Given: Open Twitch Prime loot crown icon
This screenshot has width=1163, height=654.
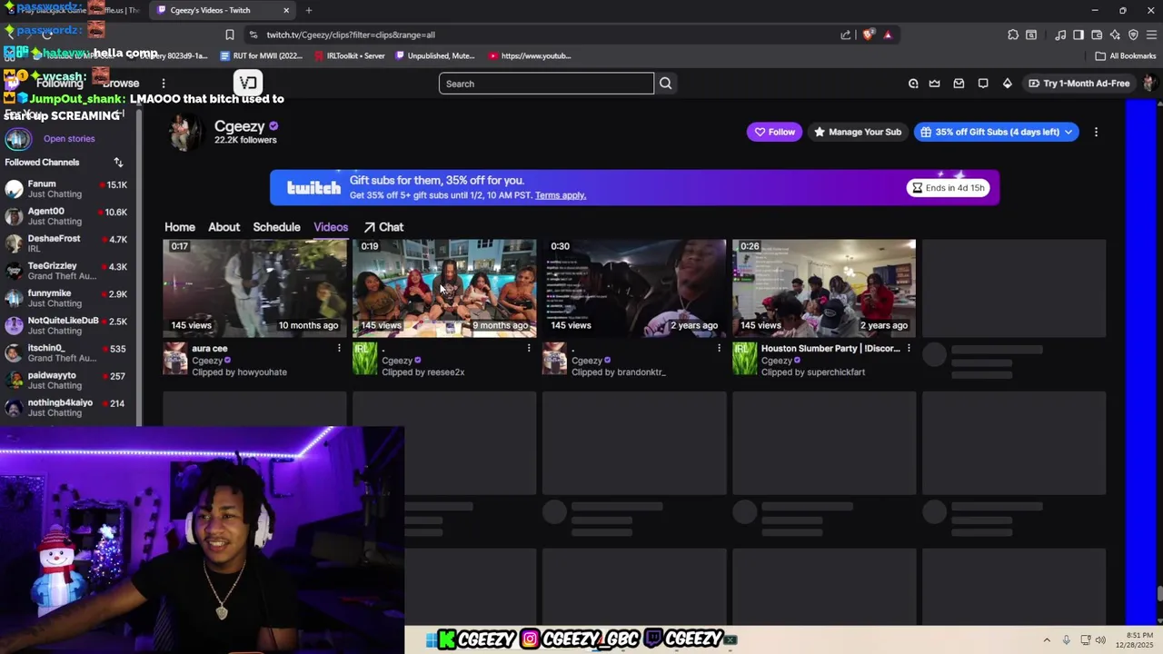Looking at the screenshot, I should pos(935,84).
